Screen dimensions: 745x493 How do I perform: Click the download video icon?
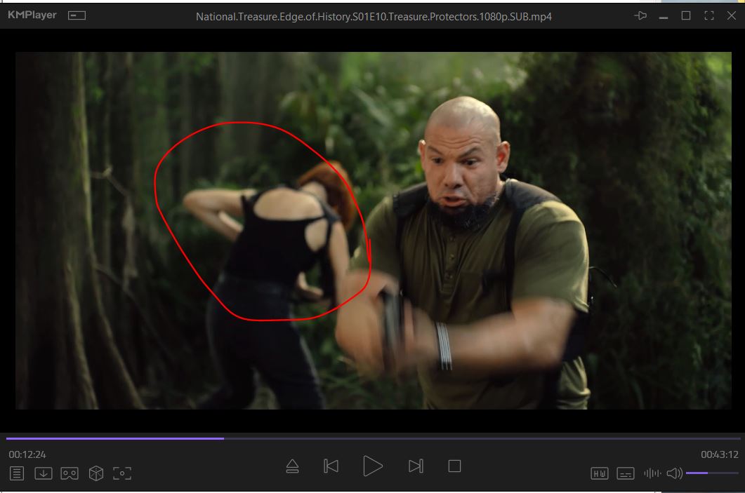coord(44,473)
